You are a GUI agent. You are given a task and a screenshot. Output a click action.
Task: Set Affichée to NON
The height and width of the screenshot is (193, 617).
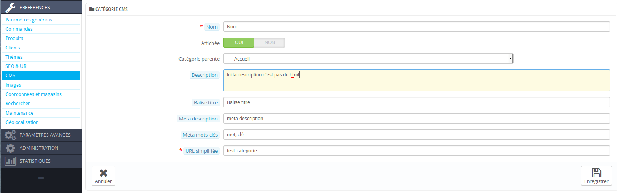pyautogui.click(x=270, y=43)
